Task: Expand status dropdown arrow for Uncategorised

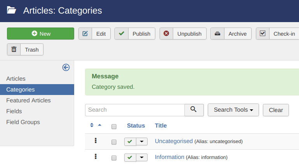Action: 142,142
